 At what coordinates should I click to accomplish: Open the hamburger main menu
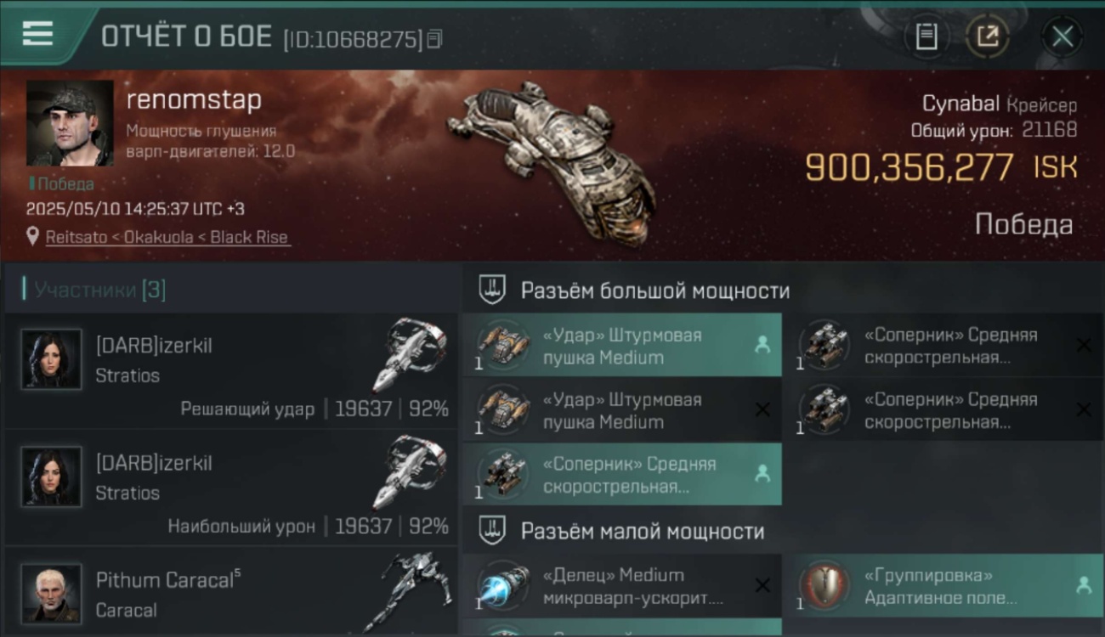(x=38, y=35)
